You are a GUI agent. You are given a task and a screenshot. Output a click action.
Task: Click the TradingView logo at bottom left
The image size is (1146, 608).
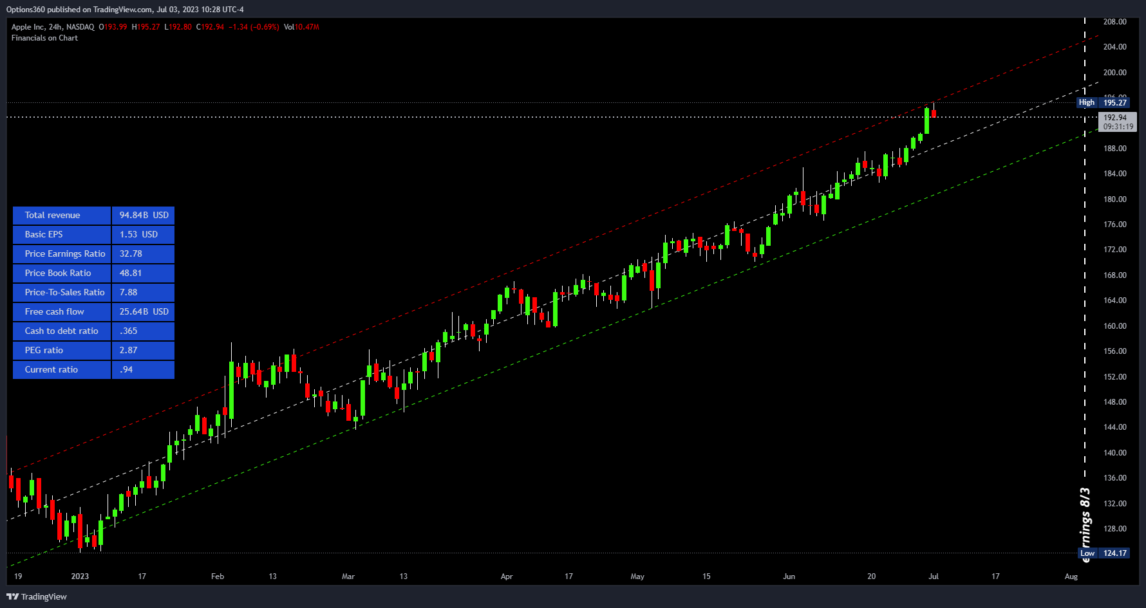pyautogui.click(x=37, y=596)
